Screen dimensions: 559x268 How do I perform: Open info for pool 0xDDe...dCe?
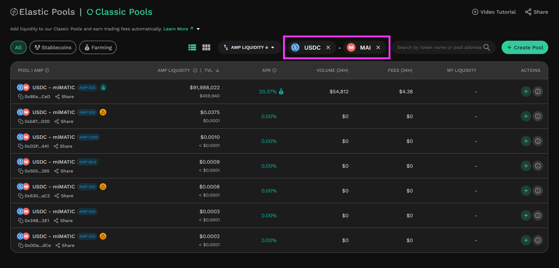click(538, 240)
